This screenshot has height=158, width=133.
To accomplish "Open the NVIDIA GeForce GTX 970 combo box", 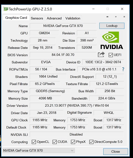I will click(39, 150).
